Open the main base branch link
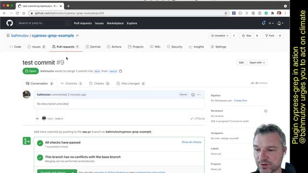This screenshot has height=173, width=308. [x=97, y=71]
